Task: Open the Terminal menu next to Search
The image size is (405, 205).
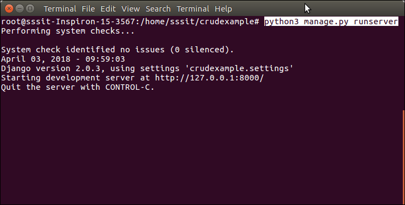Action: pyautogui.click(x=193, y=9)
